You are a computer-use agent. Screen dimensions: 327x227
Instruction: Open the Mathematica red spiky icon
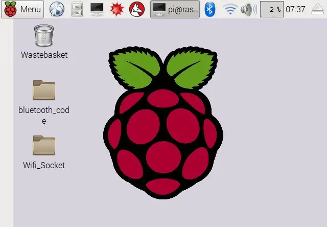(x=117, y=9)
